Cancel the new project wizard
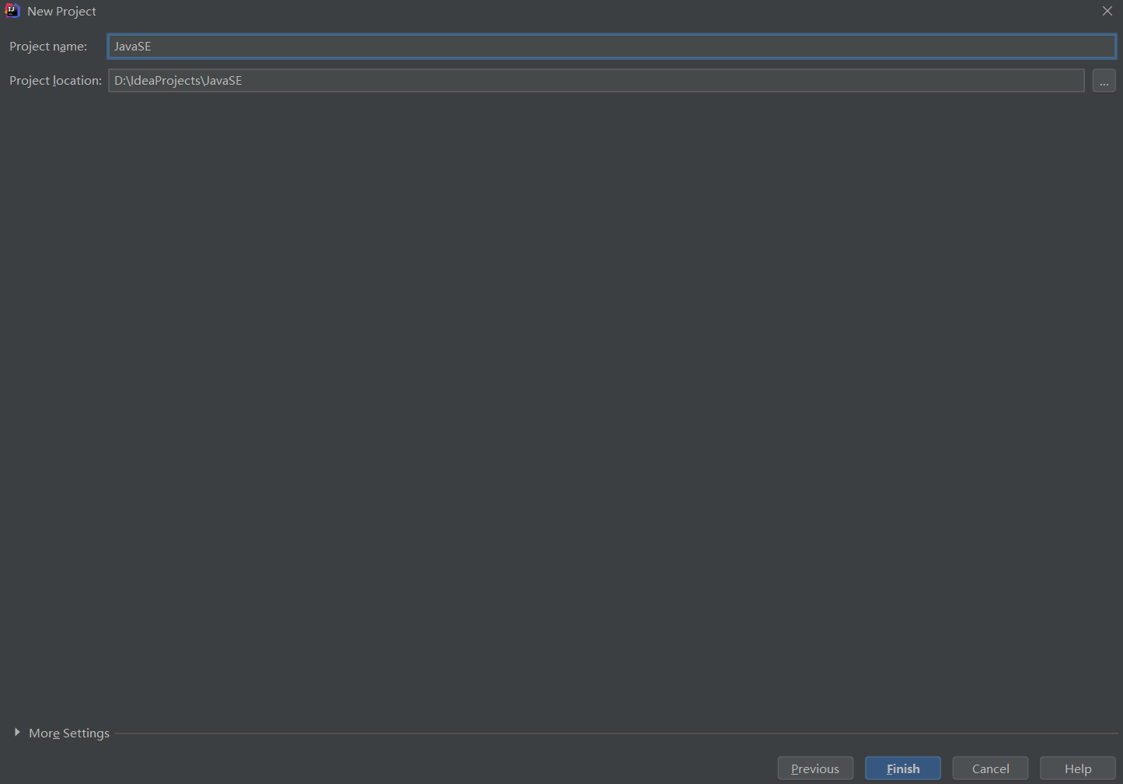This screenshot has width=1123, height=784. (990, 768)
